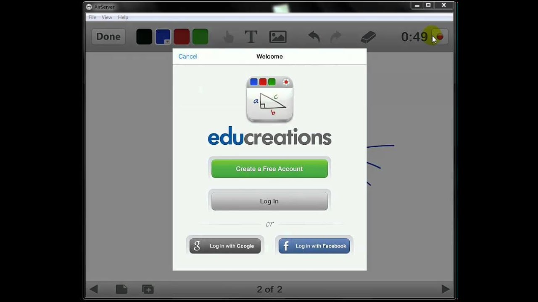Click the AirServer title bar icon
The image size is (538, 302).
[x=89, y=7]
